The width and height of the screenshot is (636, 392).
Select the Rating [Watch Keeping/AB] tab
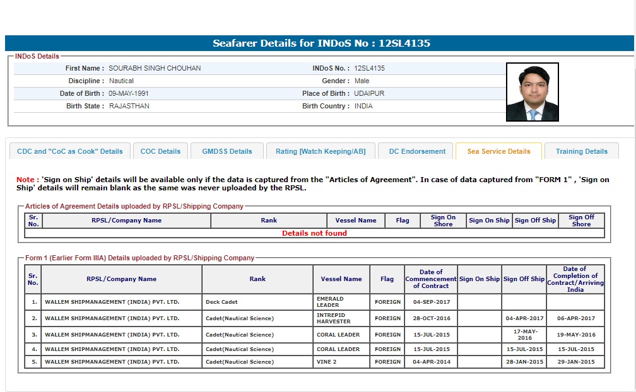tap(320, 151)
